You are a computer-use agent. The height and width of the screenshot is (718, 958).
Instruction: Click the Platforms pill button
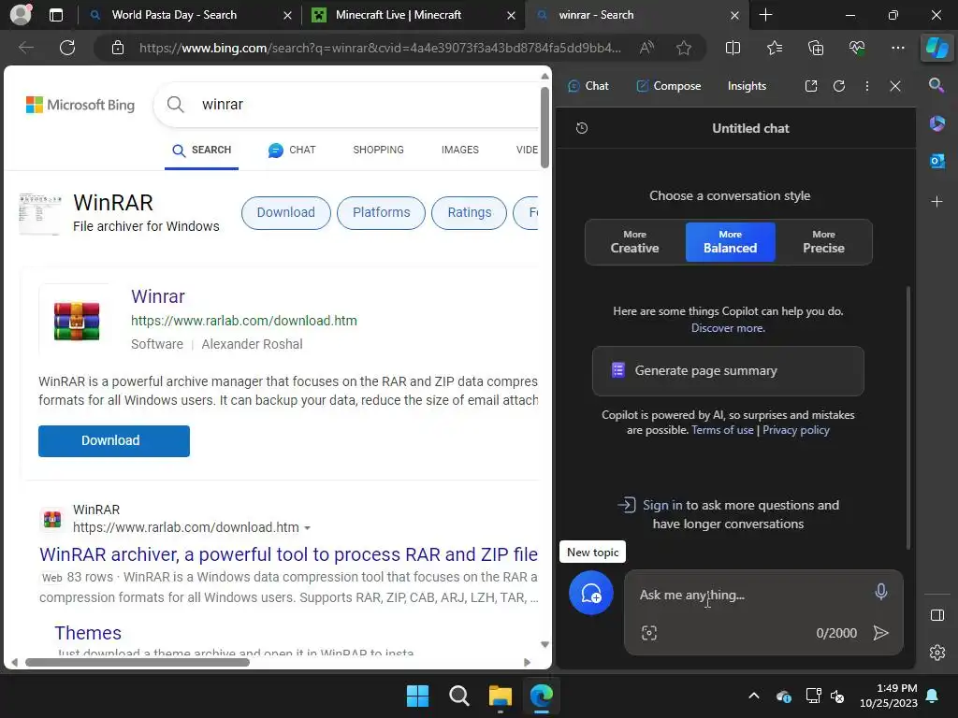[x=382, y=212]
